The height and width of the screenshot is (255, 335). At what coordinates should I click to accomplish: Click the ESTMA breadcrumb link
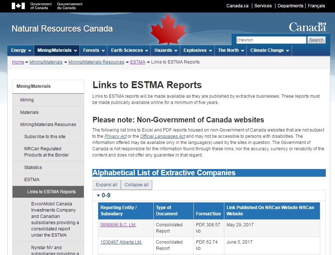(x=138, y=62)
